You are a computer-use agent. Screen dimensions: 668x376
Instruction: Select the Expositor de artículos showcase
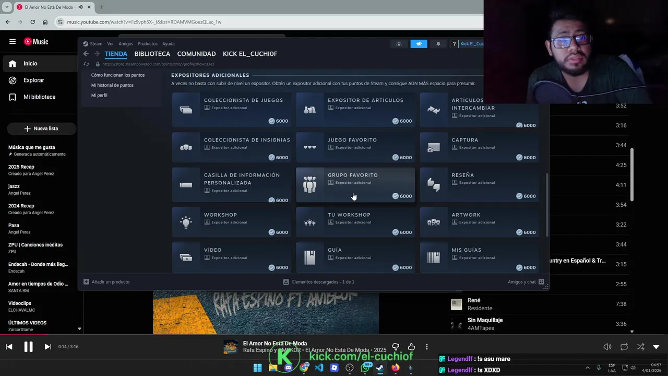pos(355,110)
